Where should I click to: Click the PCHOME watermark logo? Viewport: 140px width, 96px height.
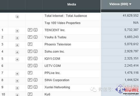[x=127, y=89]
